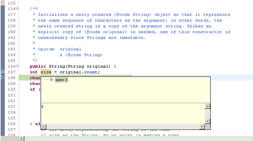253x141 pixels.
Task: Click the 'if' keyword on line 150
Action: coord(32,89)
